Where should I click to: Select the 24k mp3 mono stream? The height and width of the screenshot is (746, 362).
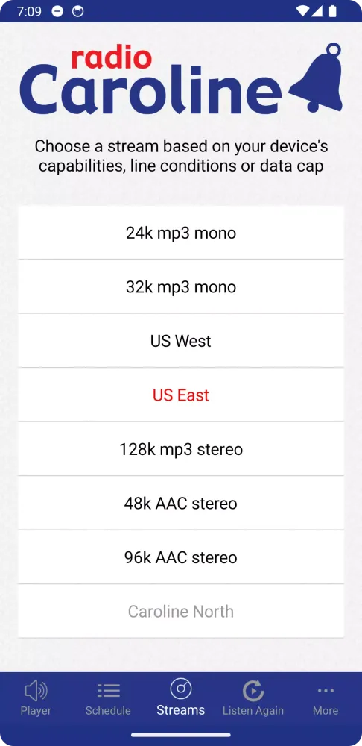tap(181, 233)
